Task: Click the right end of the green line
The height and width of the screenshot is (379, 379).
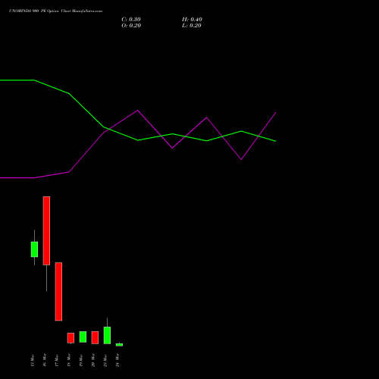Action: coord(275,141)
